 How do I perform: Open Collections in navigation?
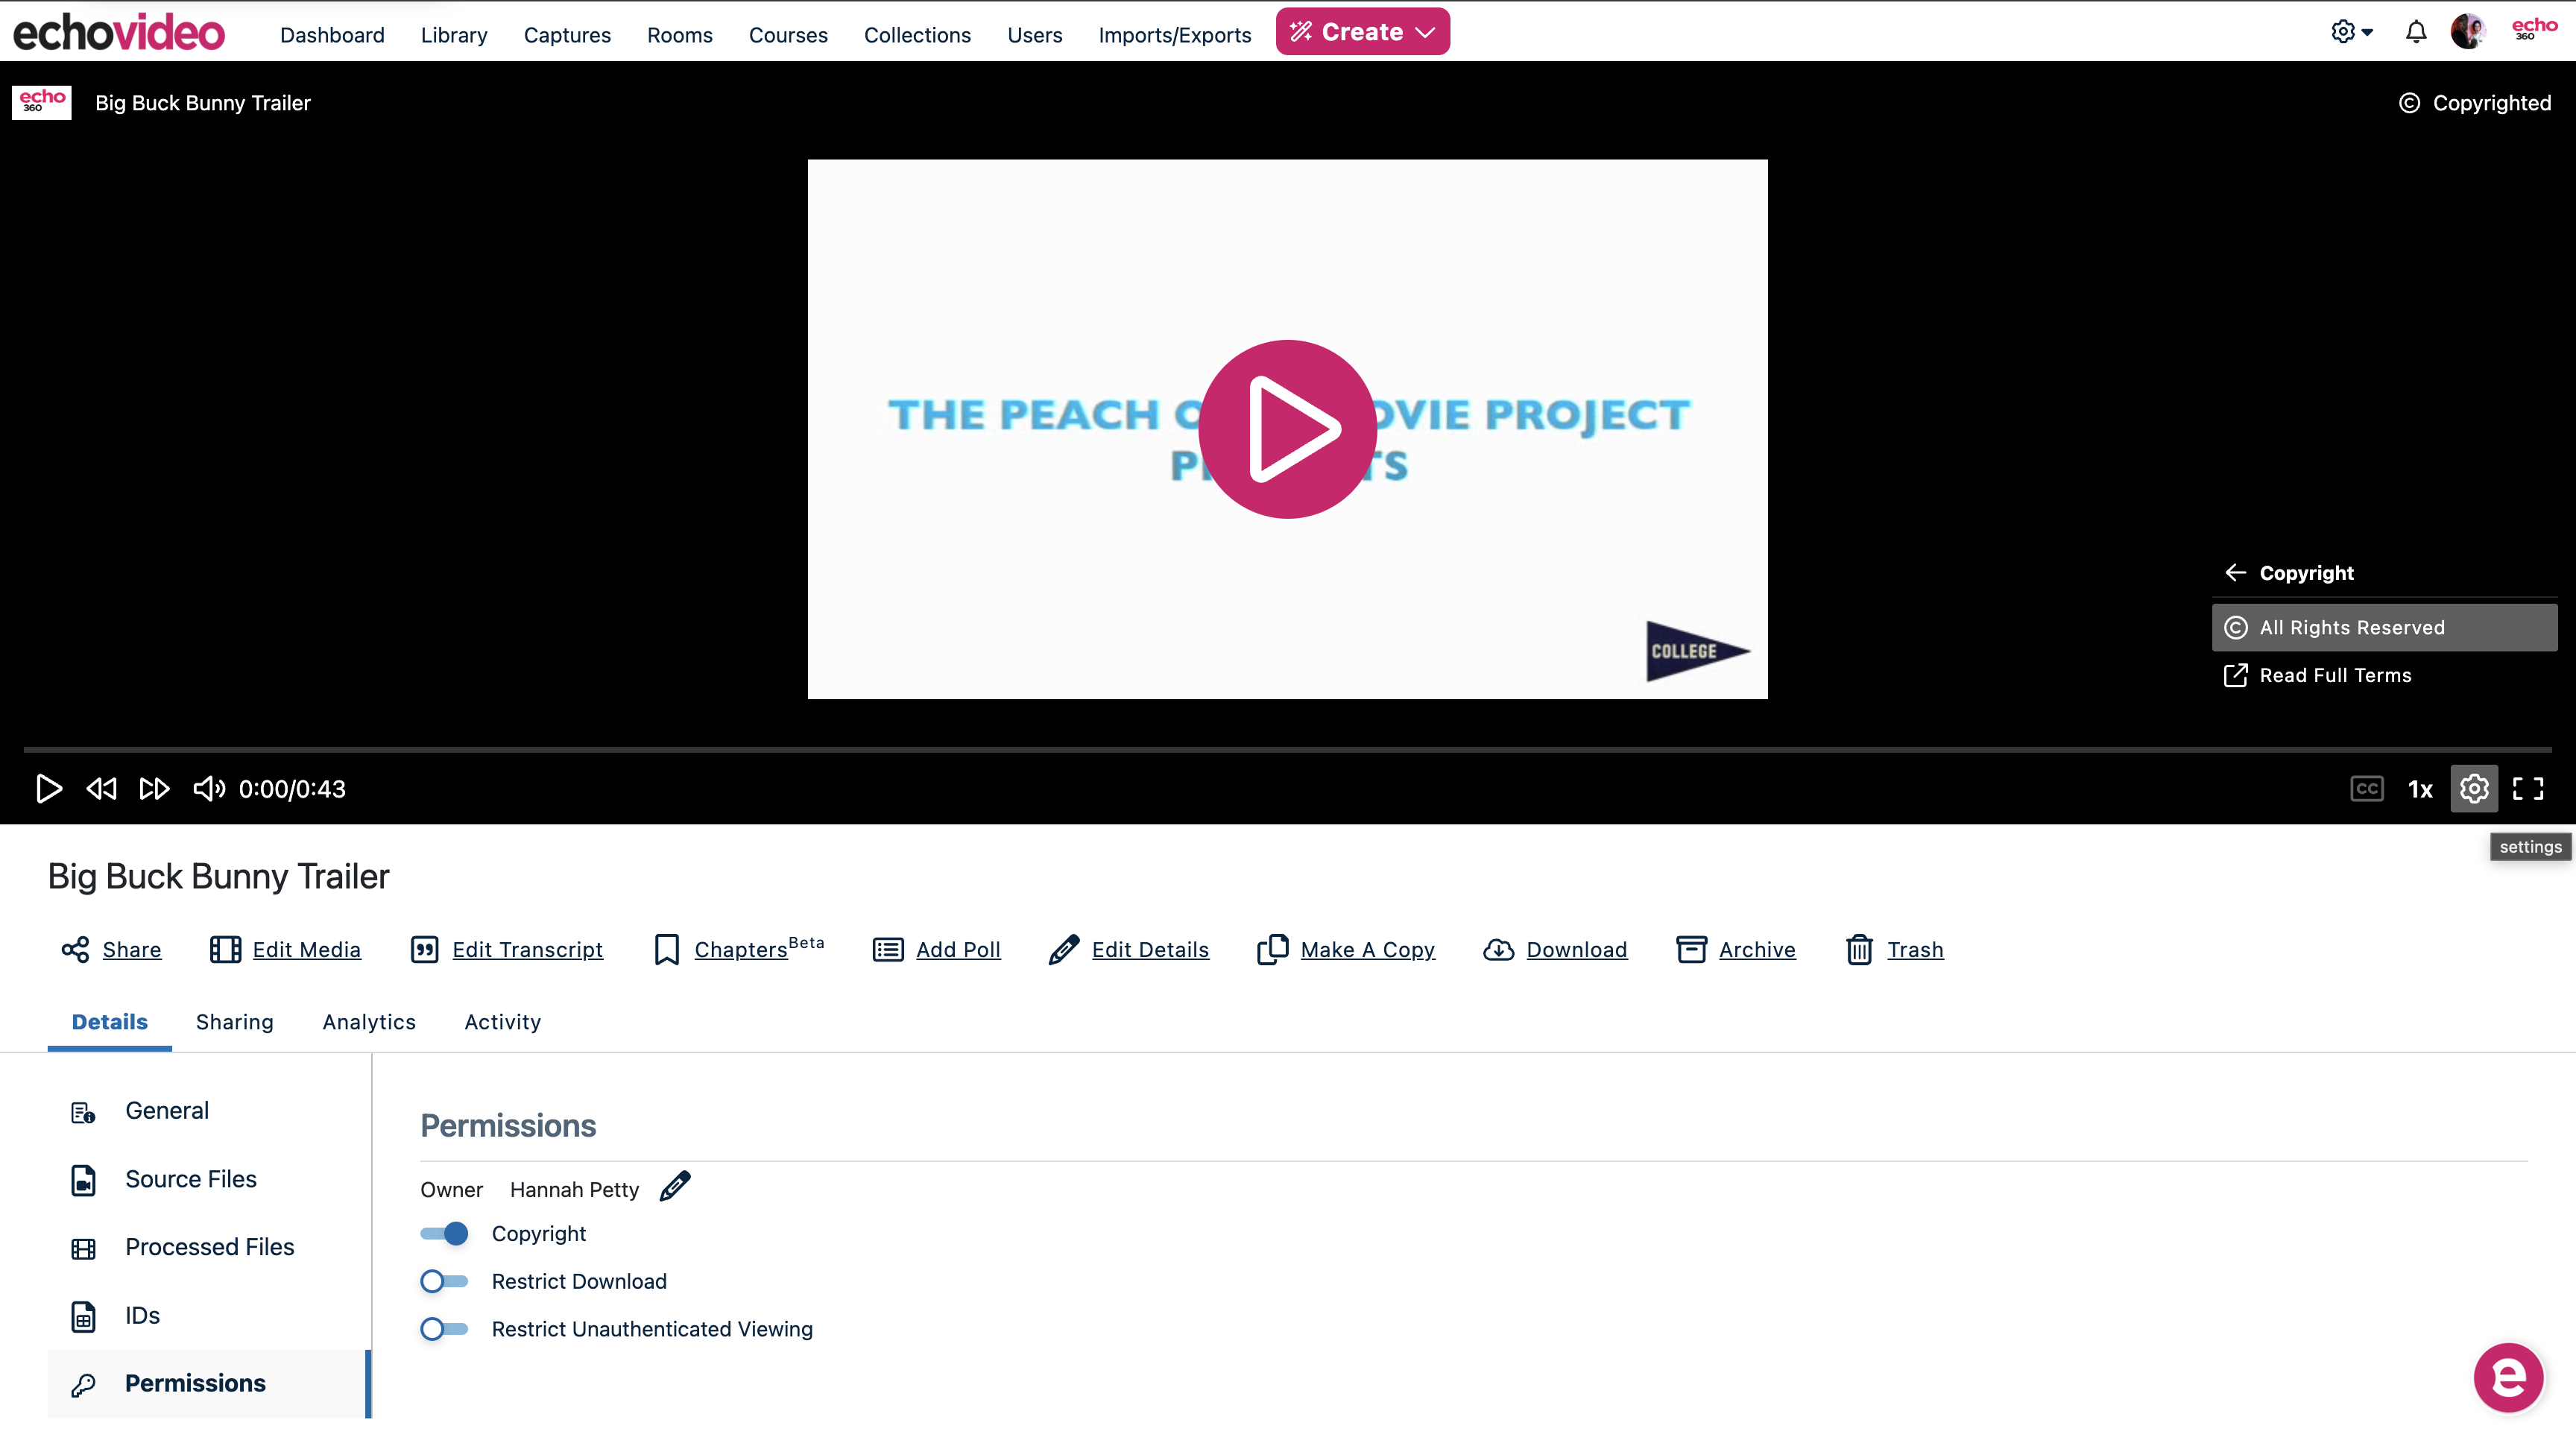pos(917,35)
